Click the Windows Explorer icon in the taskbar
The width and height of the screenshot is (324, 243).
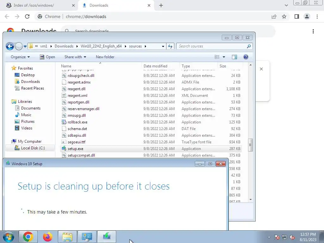click(67, 237)
